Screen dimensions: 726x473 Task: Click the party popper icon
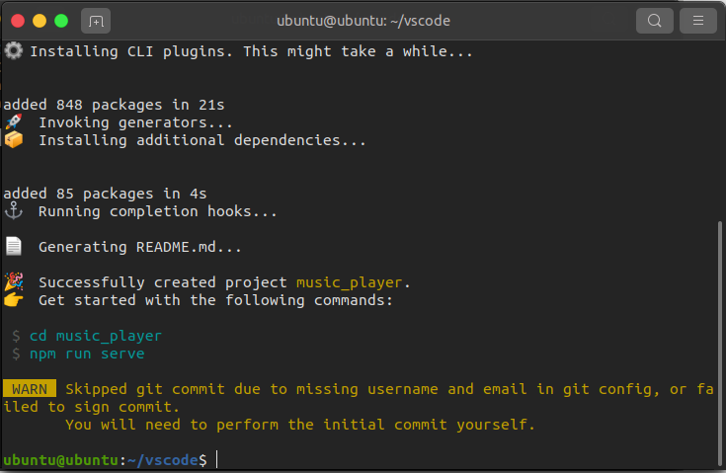tap(13, 282)
